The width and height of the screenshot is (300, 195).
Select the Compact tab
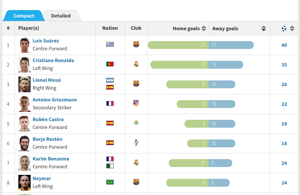[x=24, y=16]
